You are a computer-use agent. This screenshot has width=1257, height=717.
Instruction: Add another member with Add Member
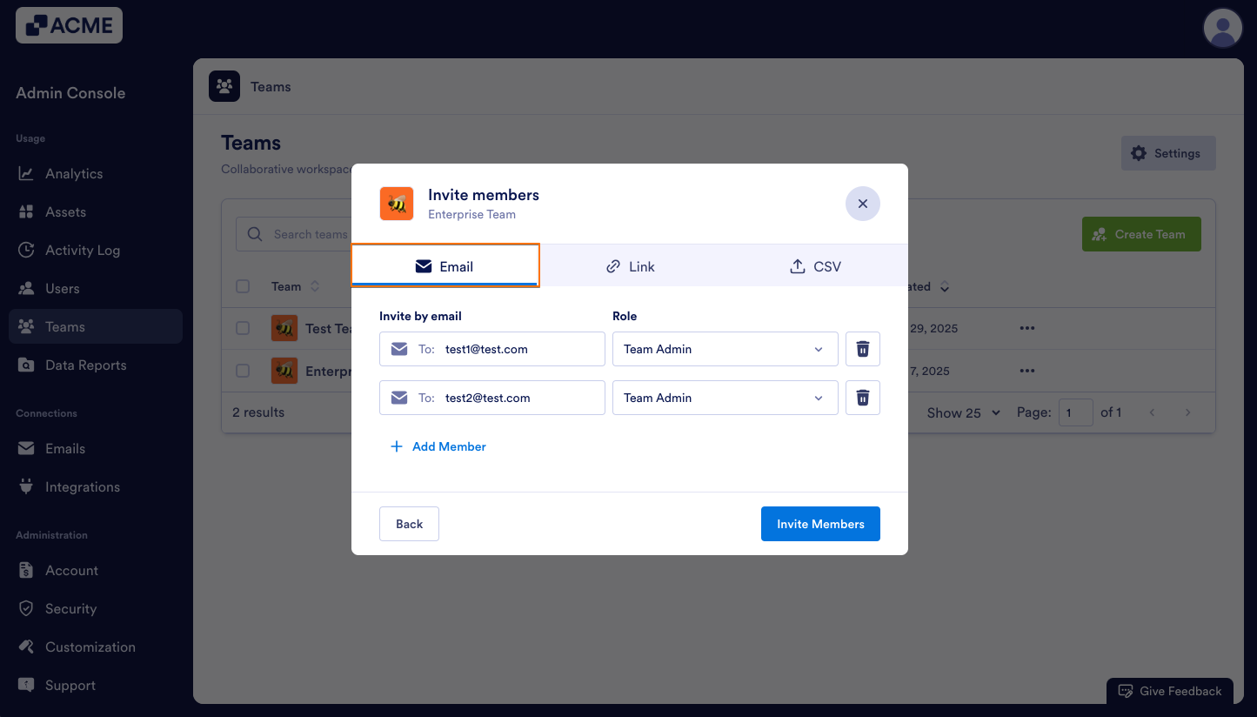point(438,446)
